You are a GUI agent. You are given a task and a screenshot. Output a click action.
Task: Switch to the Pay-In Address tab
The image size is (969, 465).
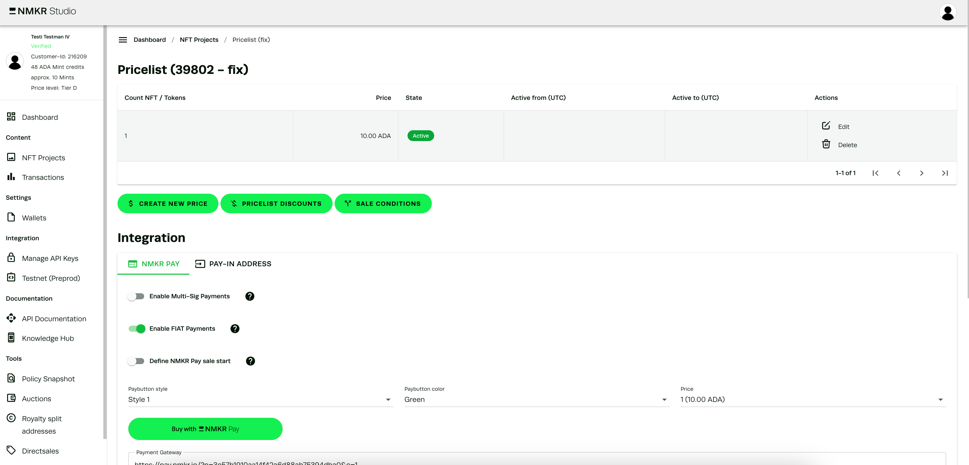click(233, 264)
